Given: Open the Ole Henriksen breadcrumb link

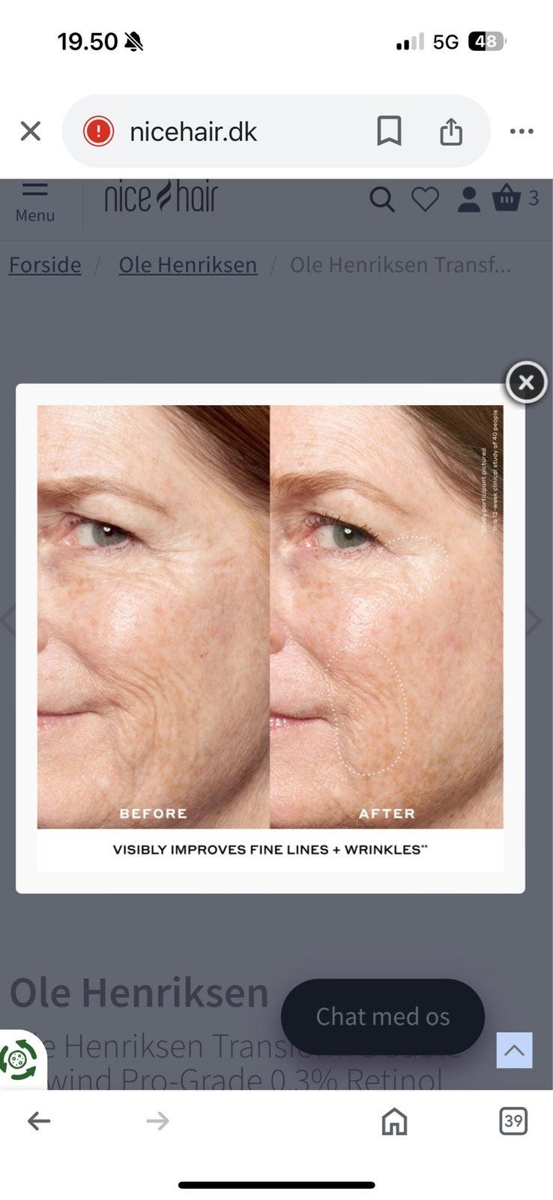Looking at the screenshot, I should [188, 265].
